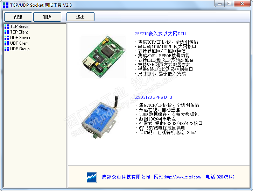Click the icon beside UDP Client
Viewport: 253px width, 191px height.
7,43
